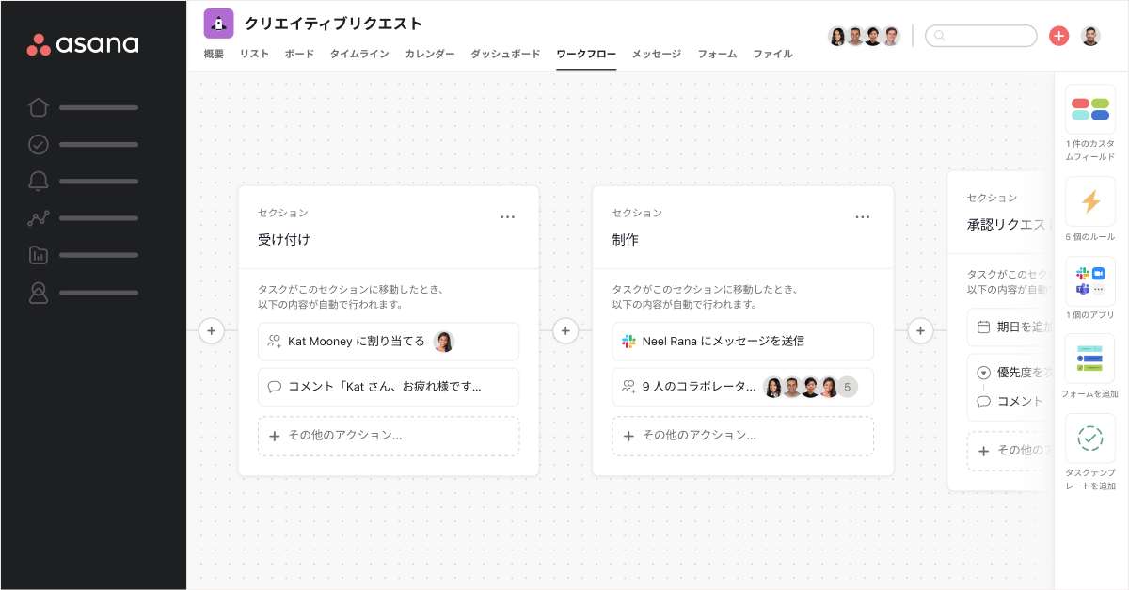The height and width of the screenshot is (590, 1129).
Task: Select the Neel Rana にメッセージを送信 action
Action: pos(742,342)
